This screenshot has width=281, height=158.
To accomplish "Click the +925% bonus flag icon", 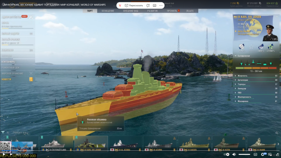I will [261, 47].
